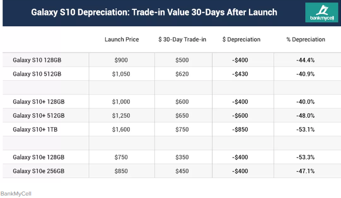Click the BankMyCell source credit text
Image resolution: width=341 pixels, height=198 pixels.
16,194
